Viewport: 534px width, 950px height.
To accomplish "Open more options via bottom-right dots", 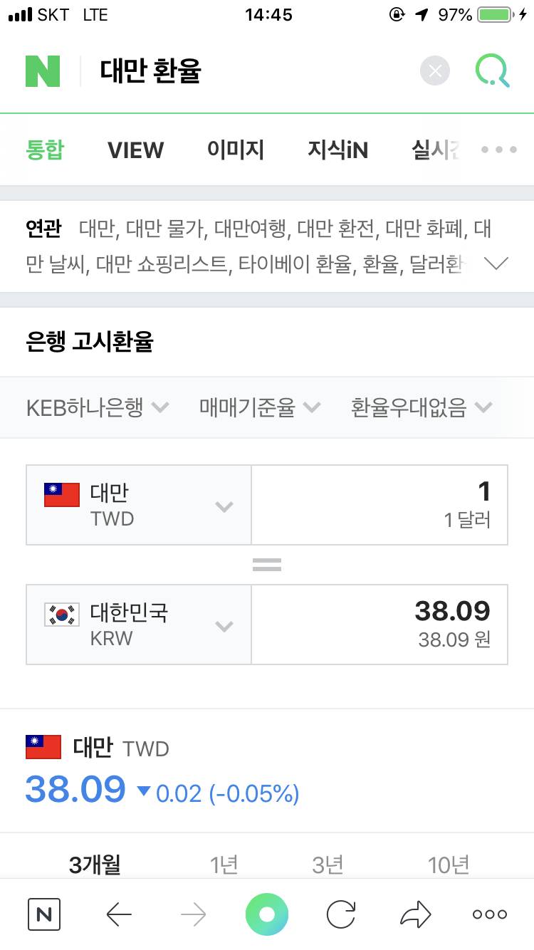I will click(488, 914).
